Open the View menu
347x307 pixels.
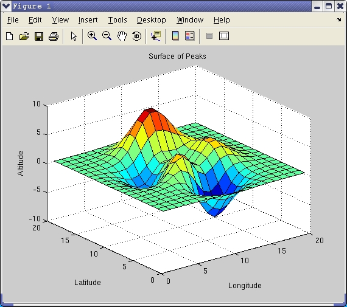[60, 20]
